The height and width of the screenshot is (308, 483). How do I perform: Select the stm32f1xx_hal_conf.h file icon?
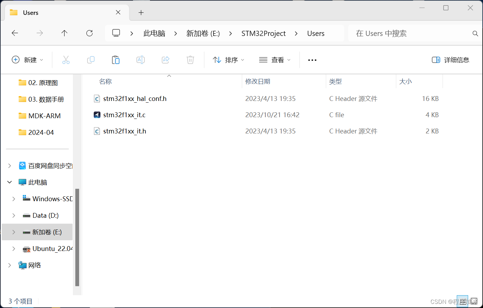coord(97,99)
